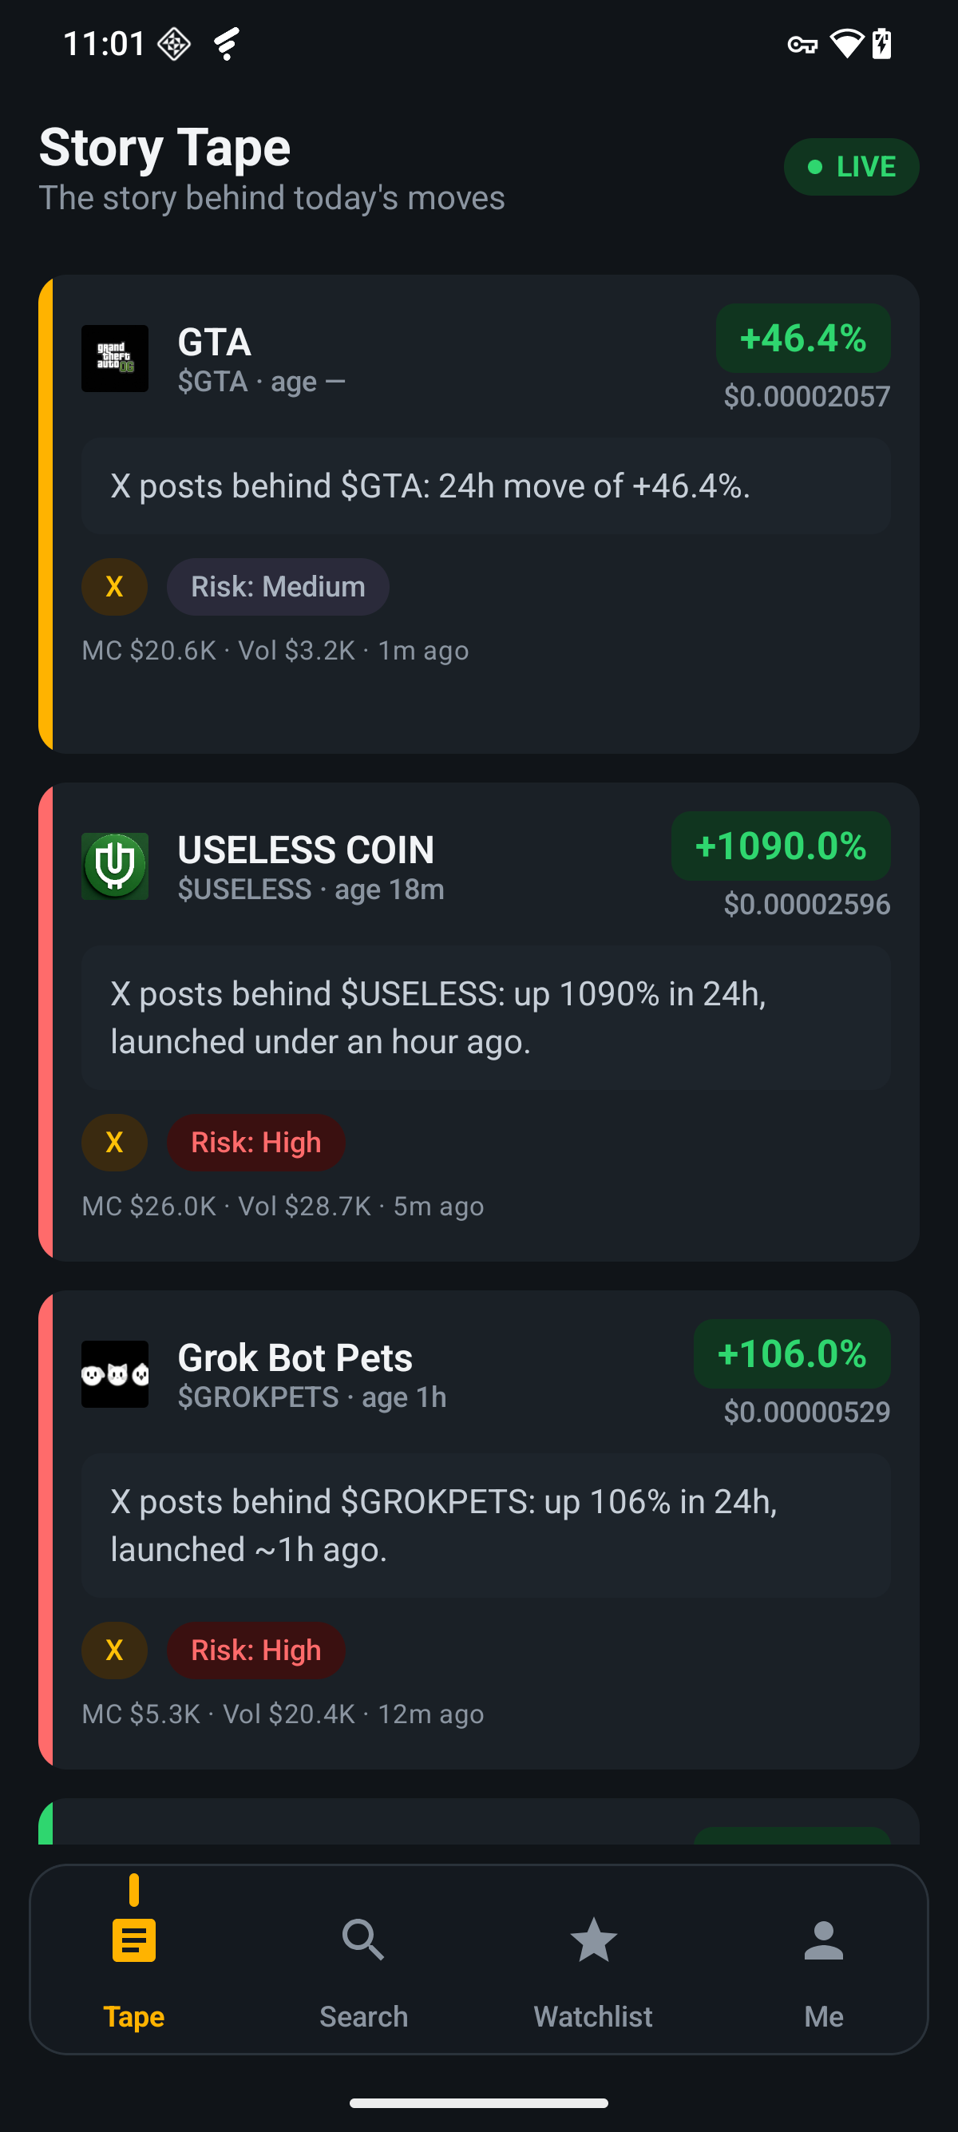Tap the +1090.0% change badge

tap(780, 846)
